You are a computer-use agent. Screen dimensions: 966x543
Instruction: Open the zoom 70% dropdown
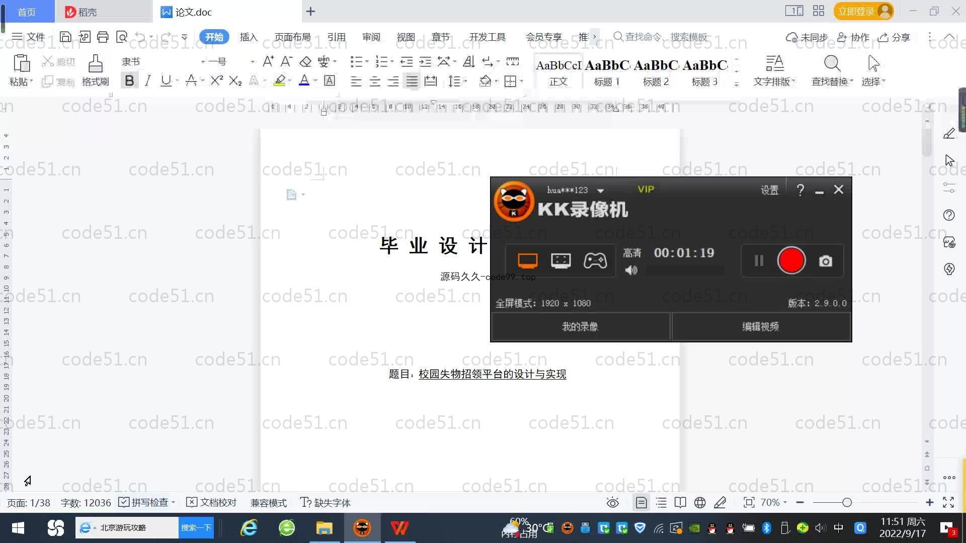click(x=785, y=502)
